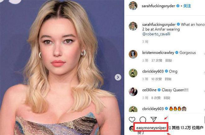
Task: Open the comment bubble icon
Action: (x=142, y=119)
